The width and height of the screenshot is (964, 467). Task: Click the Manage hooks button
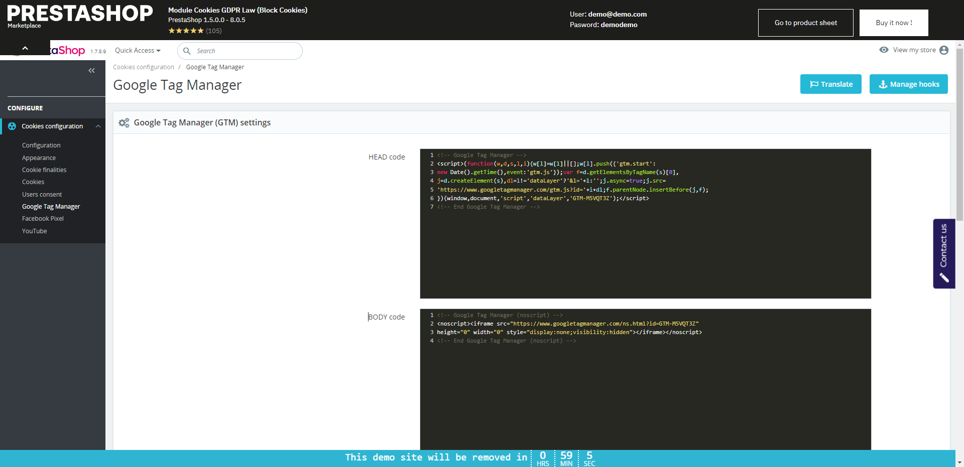(x=908, y=84)
